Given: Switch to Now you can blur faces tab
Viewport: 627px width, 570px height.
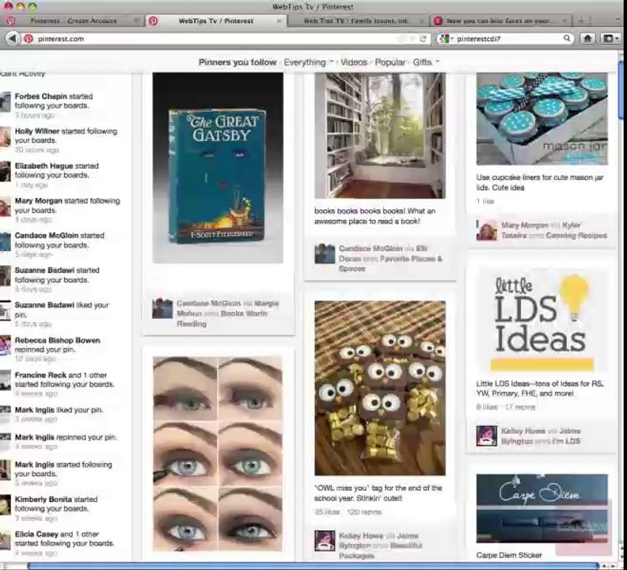Looking at the screenshot, I should pos(500,21).
